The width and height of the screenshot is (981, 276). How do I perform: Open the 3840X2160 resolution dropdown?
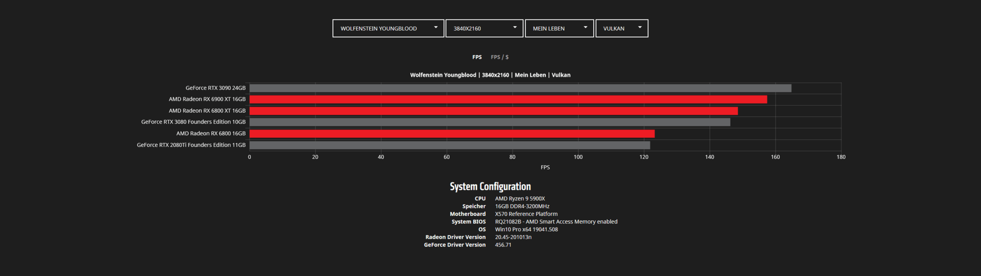click(484, 29)
